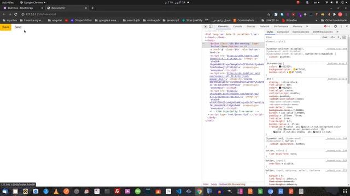Click the border-color #ffc107 swatch
350x196 pixels.
pos(290,72)
